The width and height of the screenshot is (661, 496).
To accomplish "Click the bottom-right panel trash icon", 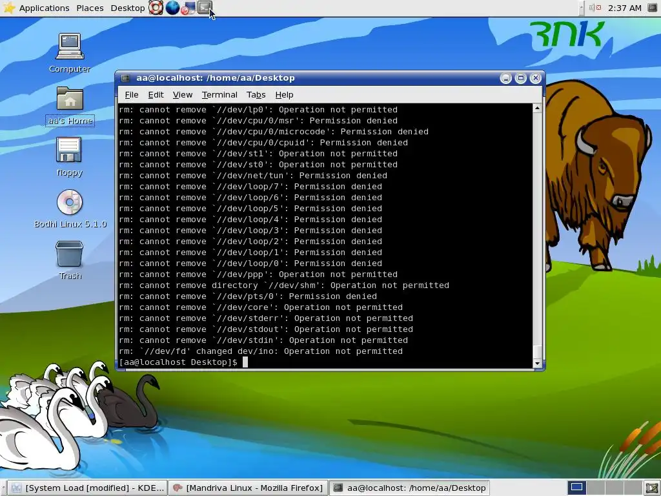I will point(652,488).
